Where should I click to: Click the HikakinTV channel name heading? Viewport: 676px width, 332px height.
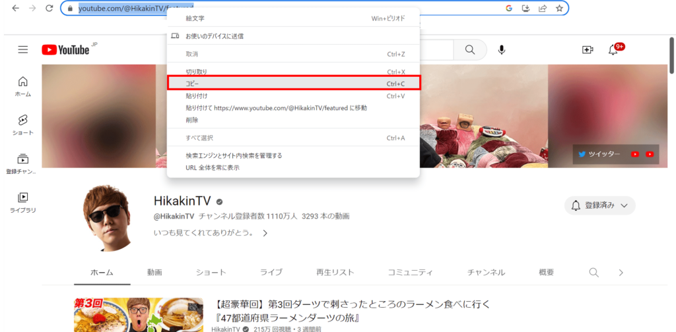[183, 202]
